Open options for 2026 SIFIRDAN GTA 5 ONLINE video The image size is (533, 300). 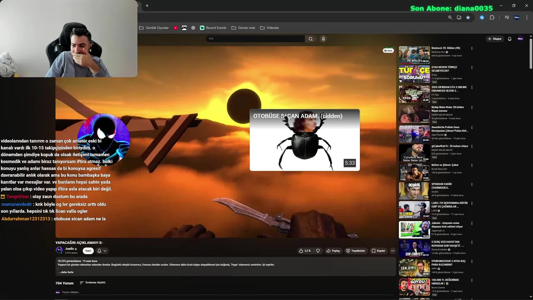click(x=472, y=87)
